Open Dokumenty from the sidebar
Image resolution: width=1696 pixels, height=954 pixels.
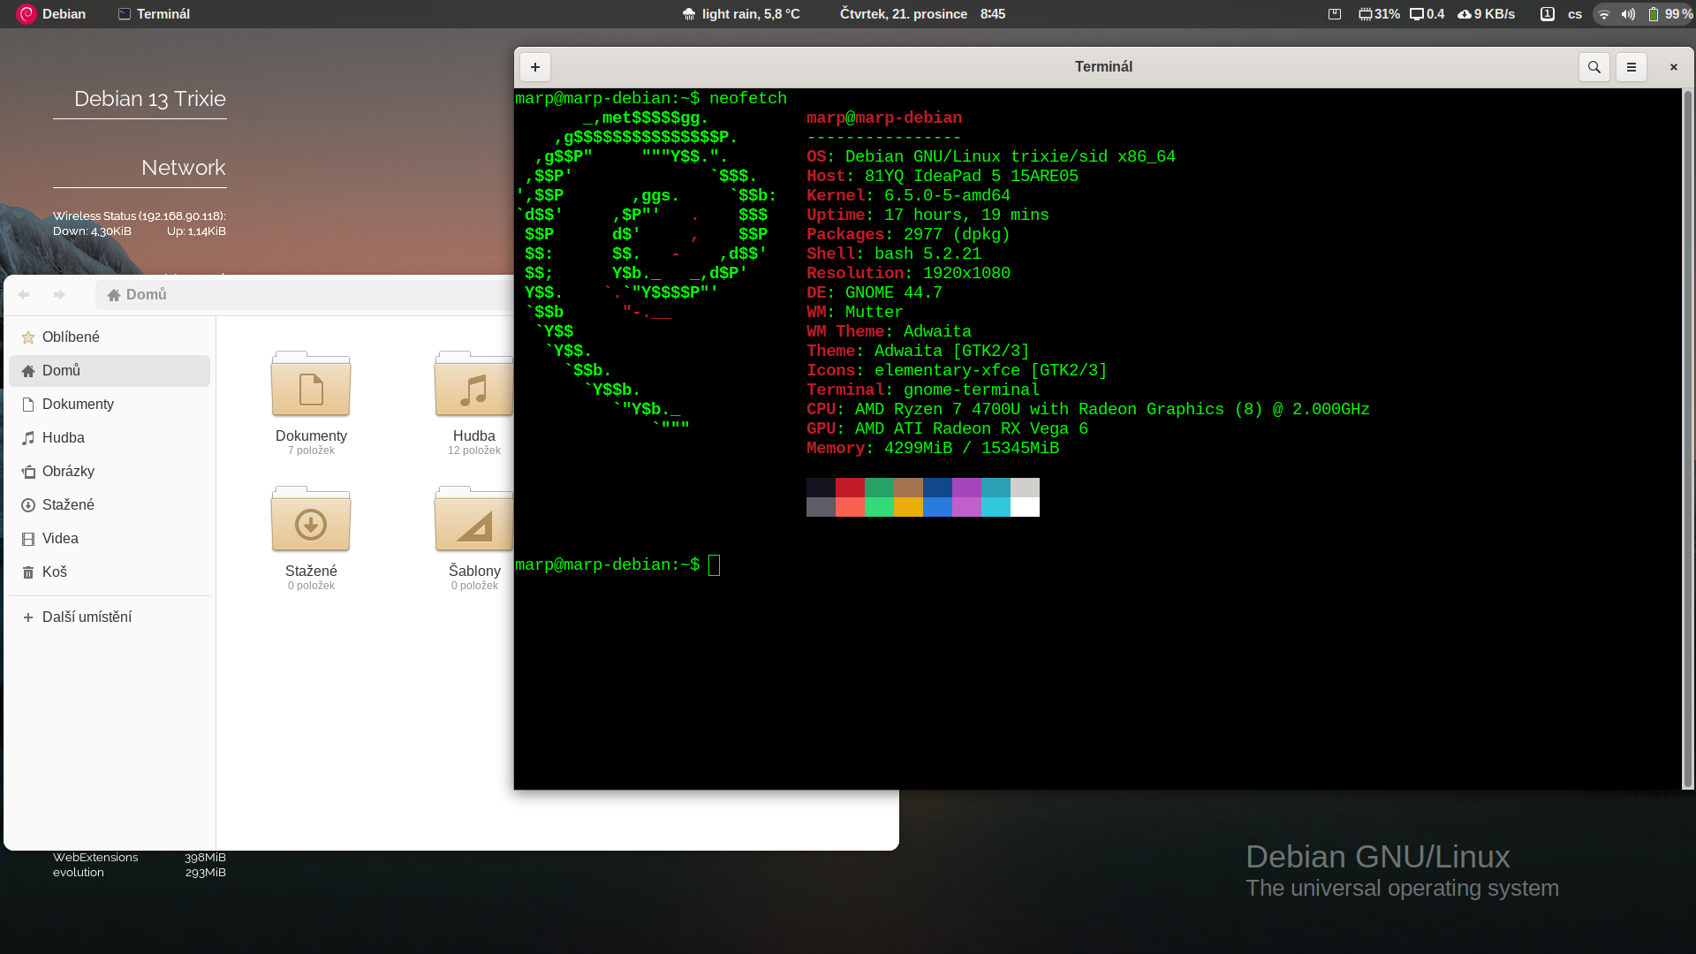[x=110, y=404]
